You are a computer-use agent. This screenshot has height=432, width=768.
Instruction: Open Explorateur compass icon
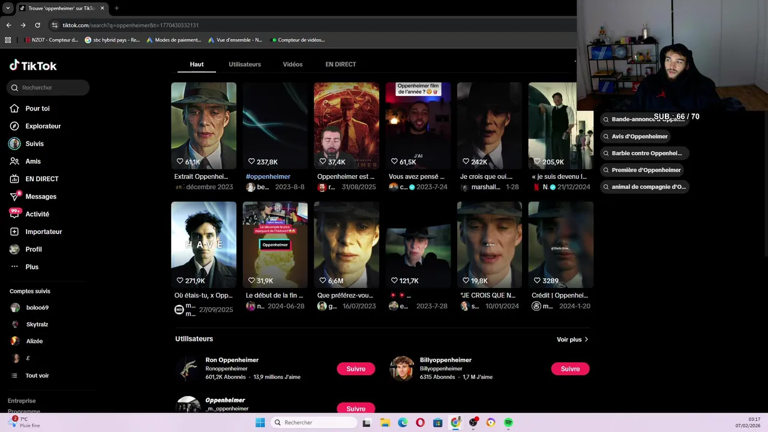click(x=14, y=126)
